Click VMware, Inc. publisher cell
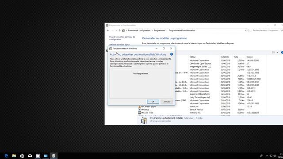This screenshot has width=283, height=159. point(195,113)
